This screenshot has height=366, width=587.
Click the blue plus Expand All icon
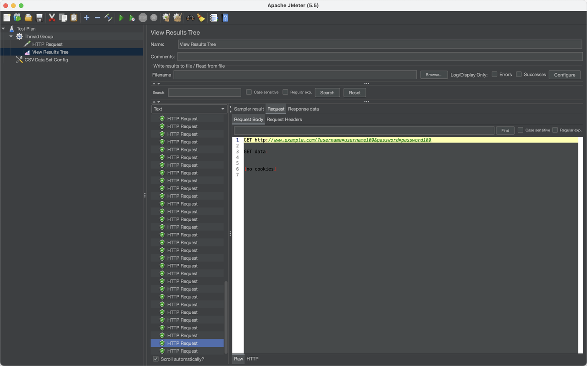pyautogui.click(x=87, y=18)
